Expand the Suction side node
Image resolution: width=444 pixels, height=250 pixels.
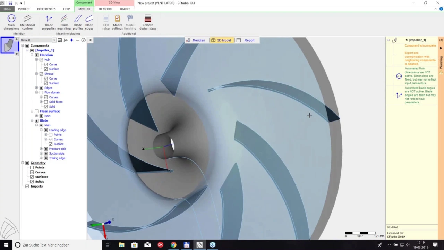coord(41,153)
